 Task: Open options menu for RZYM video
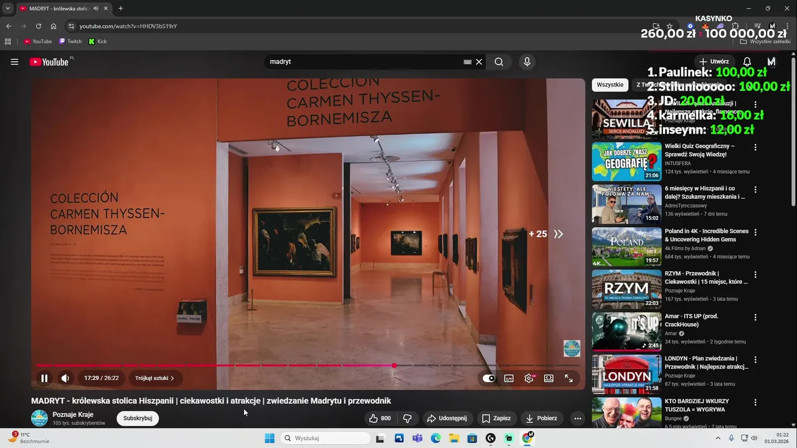click(755, 274)
